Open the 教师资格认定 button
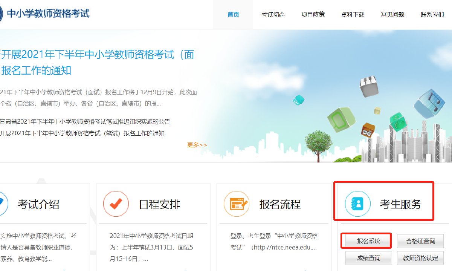Viewport: 452px width, 271px height. pos(420,258)
